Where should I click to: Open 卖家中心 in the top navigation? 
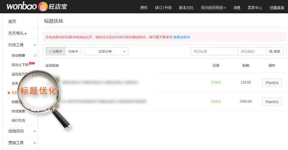point(255,7)
